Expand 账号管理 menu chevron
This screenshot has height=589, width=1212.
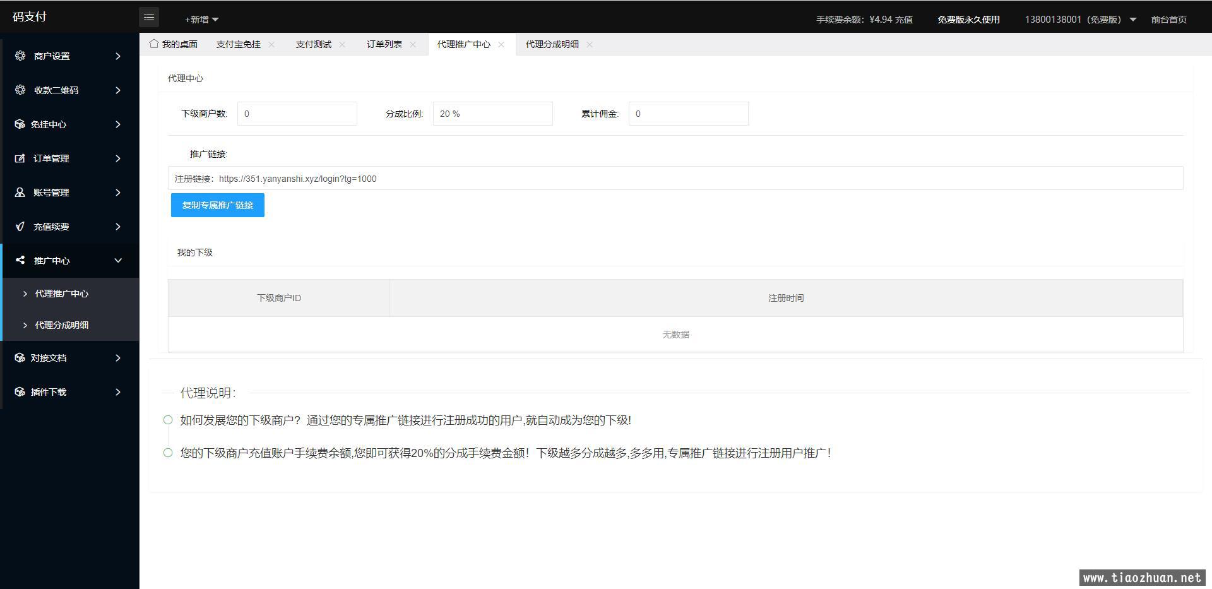tap(118, 193)
